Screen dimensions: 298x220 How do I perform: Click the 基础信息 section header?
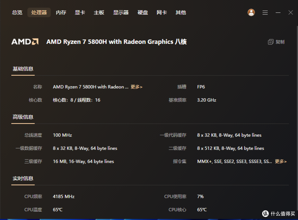point(23,69)
